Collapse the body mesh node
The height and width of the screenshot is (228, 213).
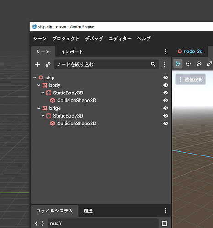click(x=39, y=85)
